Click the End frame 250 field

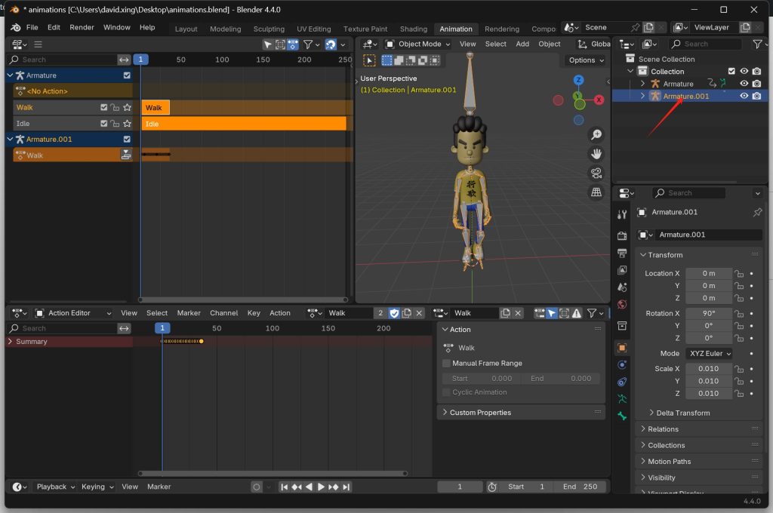point(581,487)
